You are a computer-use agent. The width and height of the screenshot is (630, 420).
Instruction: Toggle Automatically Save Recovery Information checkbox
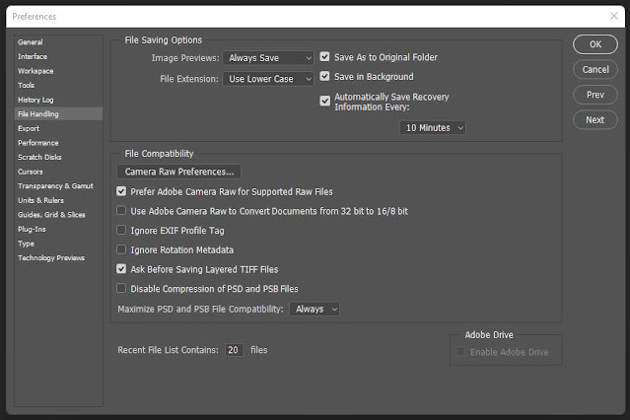(x=324, y=101)
